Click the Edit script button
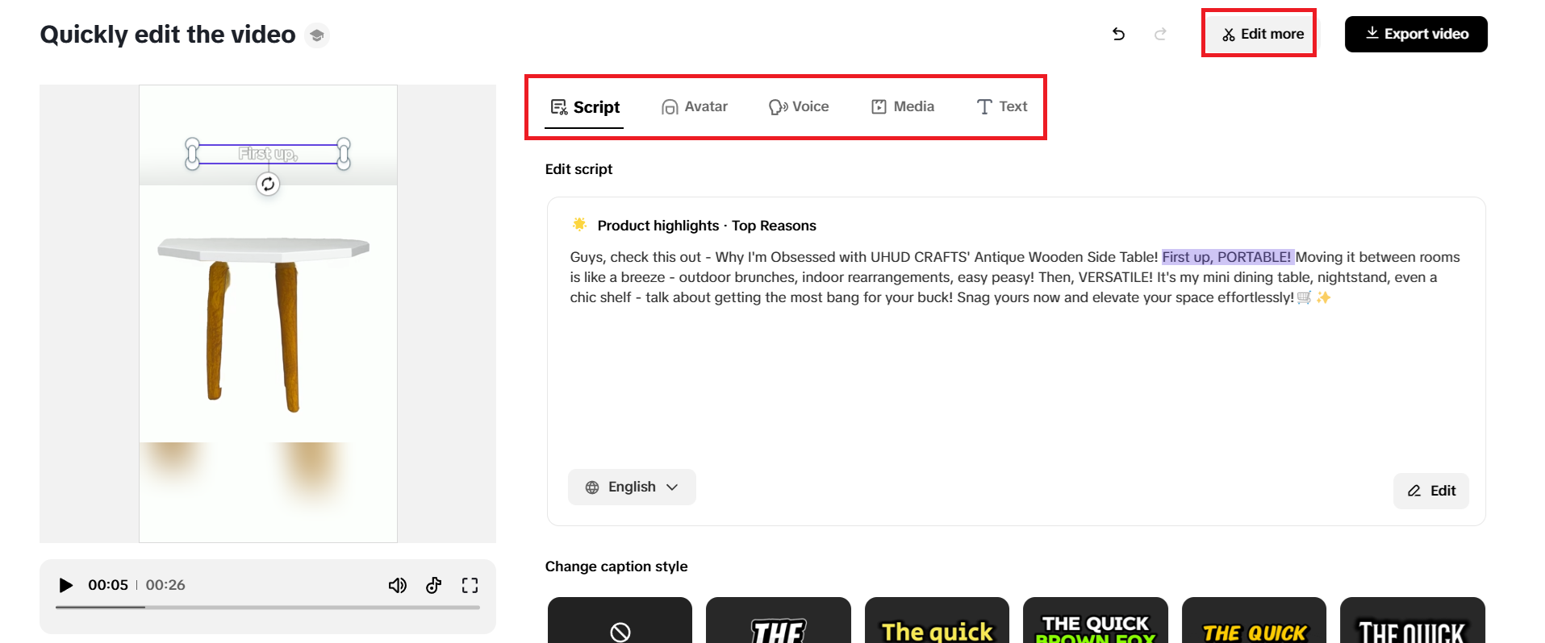 tap(1431, 491)
